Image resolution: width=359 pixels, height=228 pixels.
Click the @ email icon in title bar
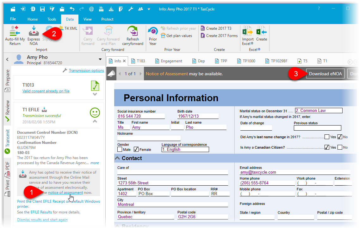coord(91,9)
